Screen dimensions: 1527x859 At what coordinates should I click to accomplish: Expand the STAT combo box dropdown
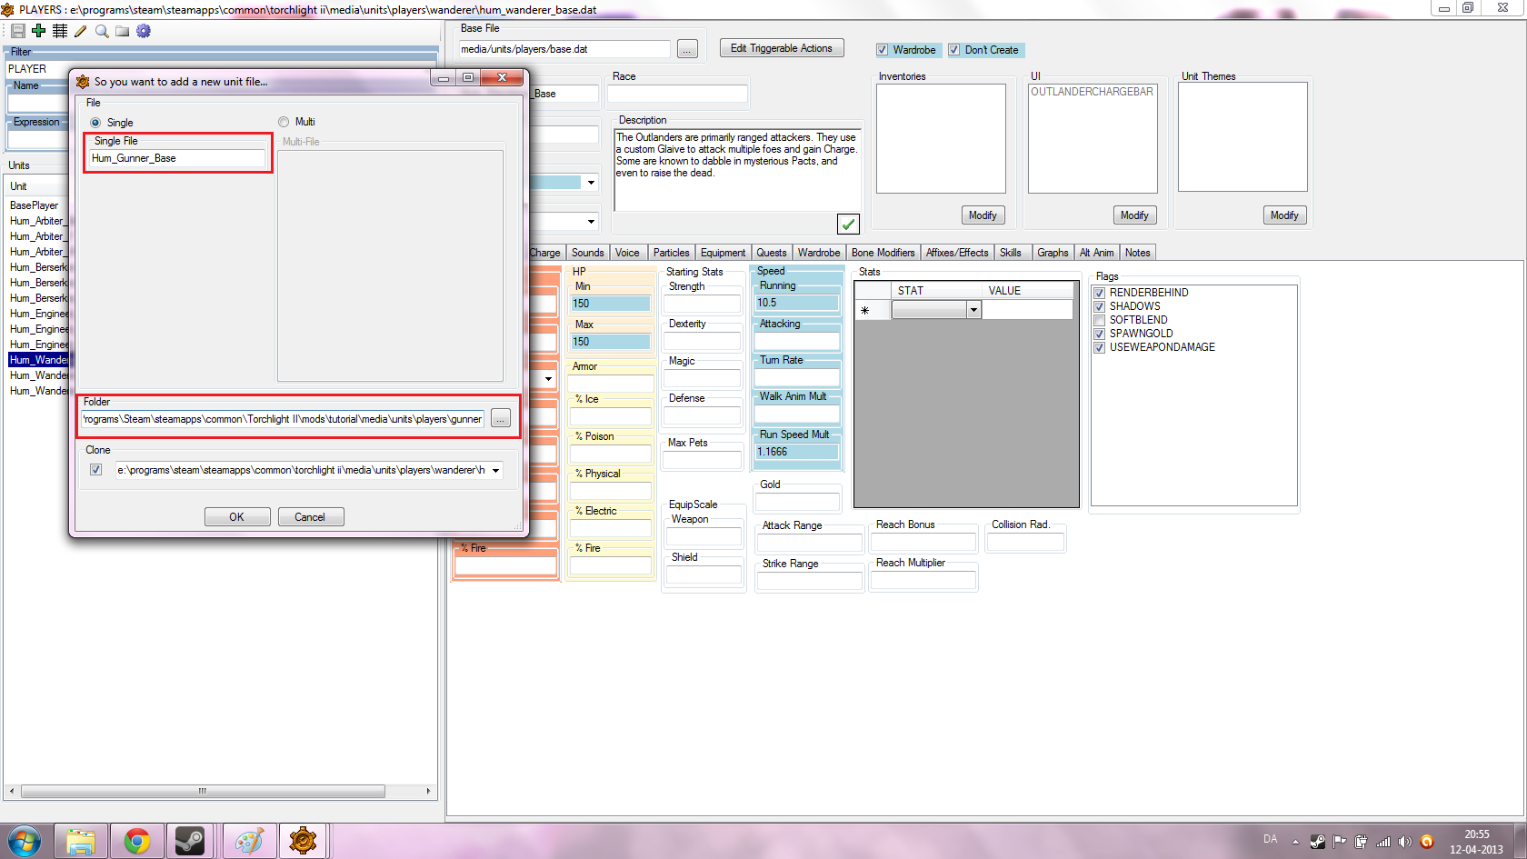(x=973, y=310)
